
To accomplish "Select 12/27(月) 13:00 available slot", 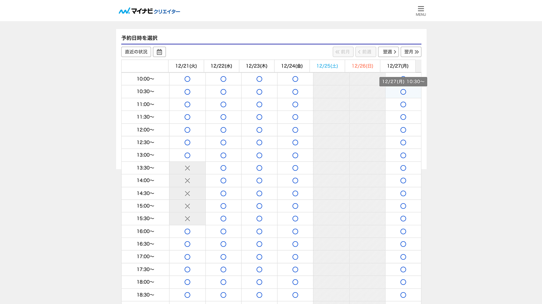I will [x=403, y=155].
